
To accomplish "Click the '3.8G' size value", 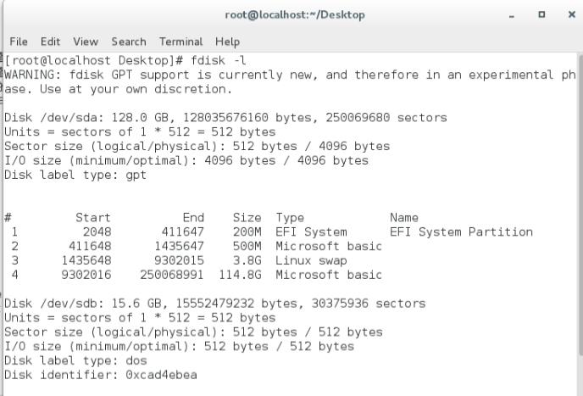I will click(x=247, y=260).
